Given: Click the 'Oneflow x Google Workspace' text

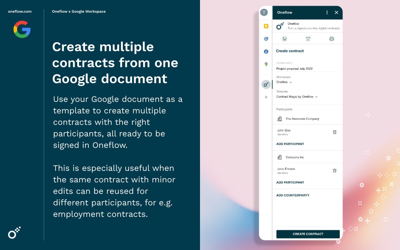Looking at the screenshot, I should [x=79, y=12].
